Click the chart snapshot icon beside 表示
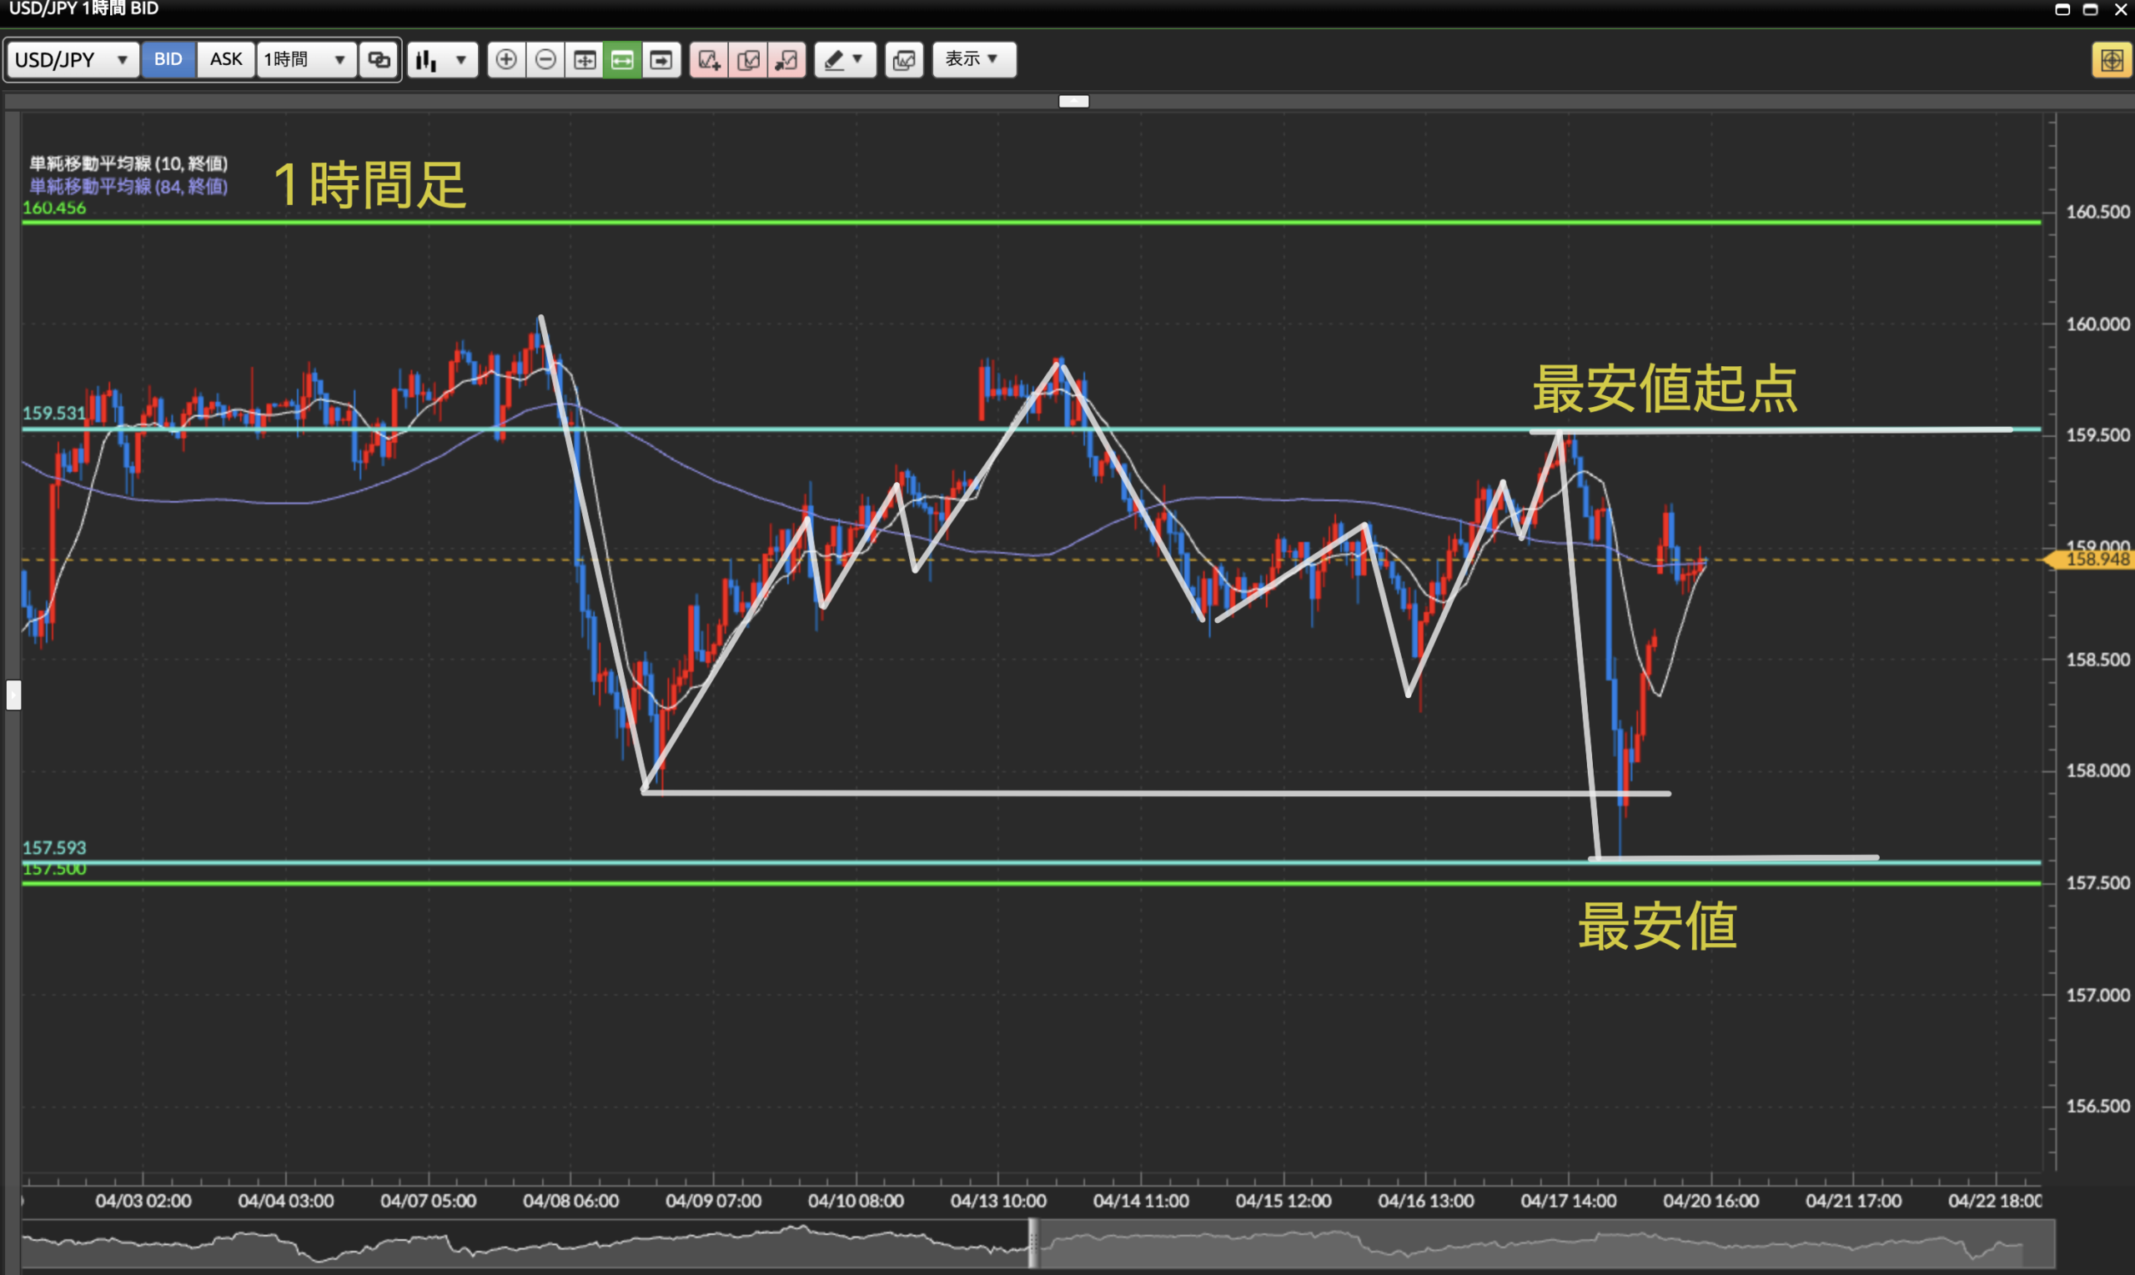This screenshot has height=1275, width=2135. coord(904,59)
